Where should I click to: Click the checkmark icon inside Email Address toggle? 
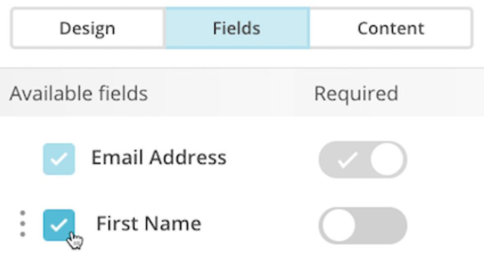pyautogui.click(x=347, y=160)
